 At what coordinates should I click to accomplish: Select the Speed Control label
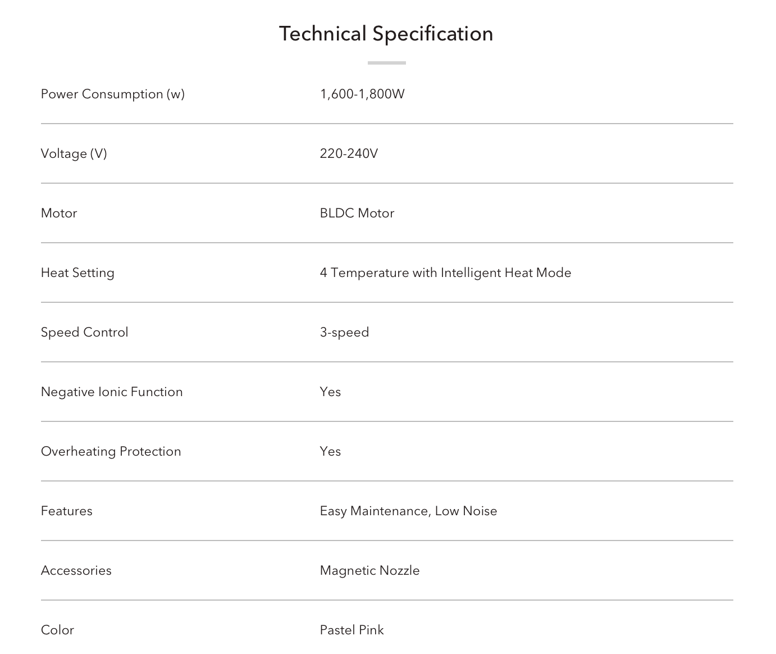tap(85, 332)
